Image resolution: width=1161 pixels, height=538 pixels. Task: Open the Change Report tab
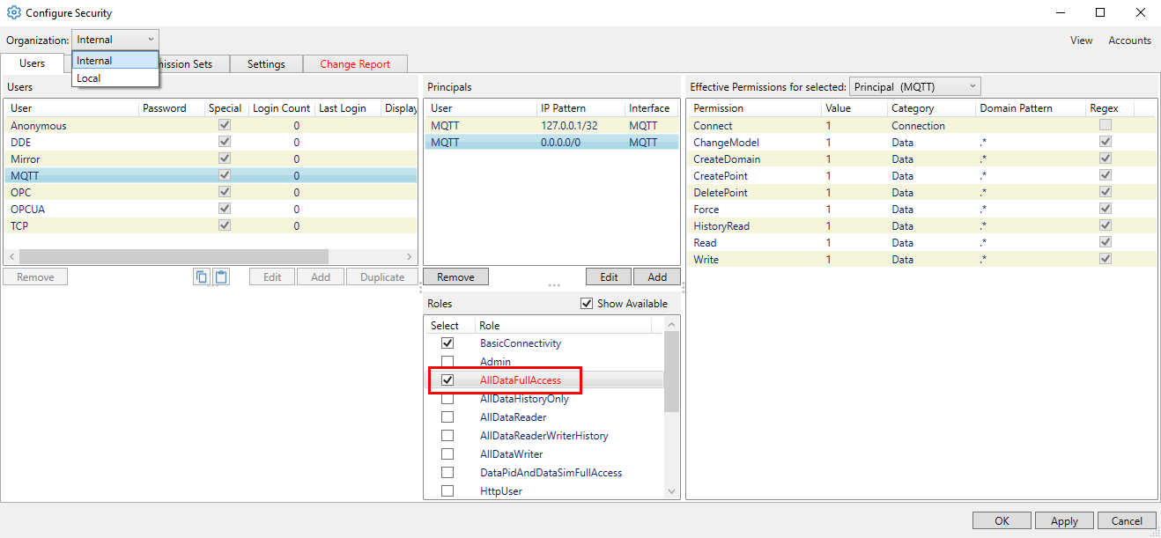(355, 63)
